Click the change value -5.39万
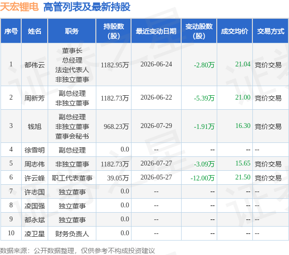Viewport: 289px width, 255px height. (204, 98)
